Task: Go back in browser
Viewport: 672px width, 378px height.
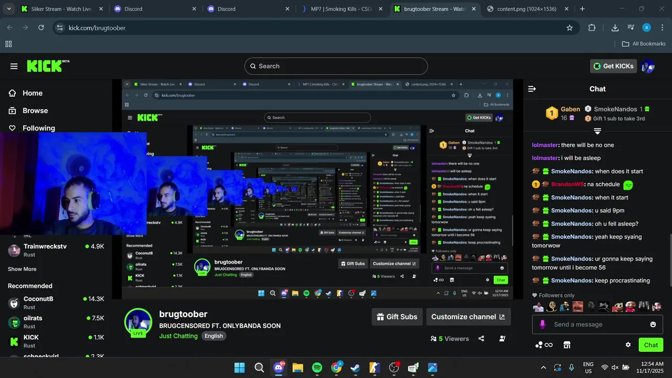Action: point(9,28)
